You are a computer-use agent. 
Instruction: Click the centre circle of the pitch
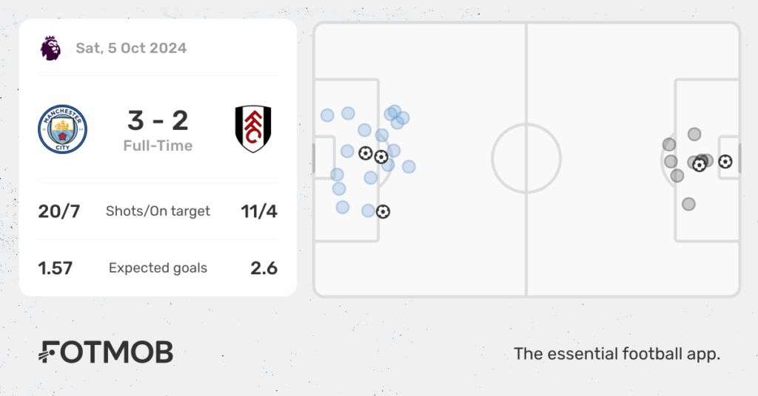click(x=526, y=158)
